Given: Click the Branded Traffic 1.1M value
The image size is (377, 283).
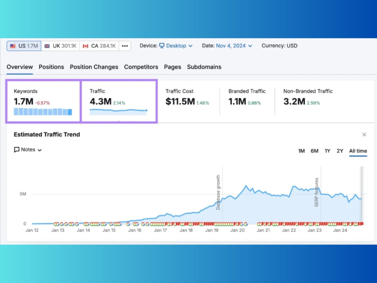Looking at the screenshot, I should [237, 102].
